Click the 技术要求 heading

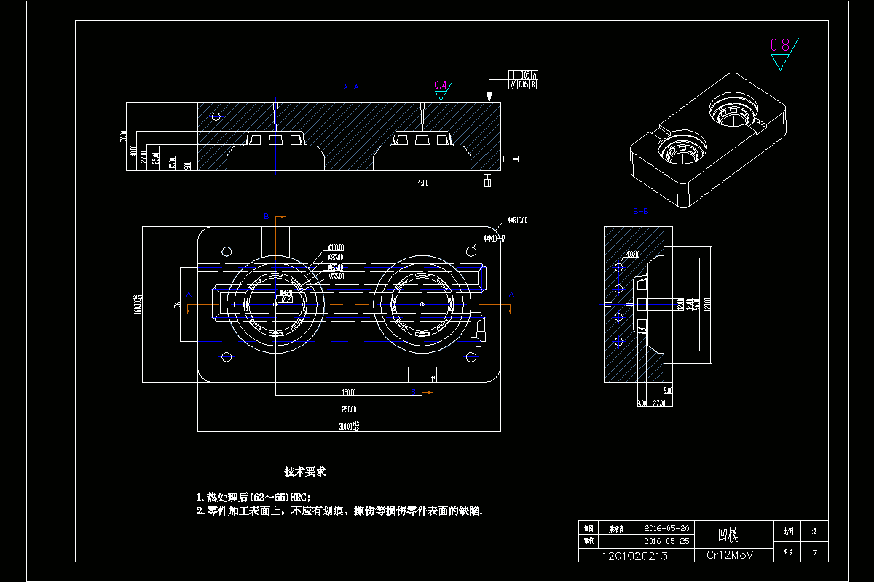click(305, 471)
